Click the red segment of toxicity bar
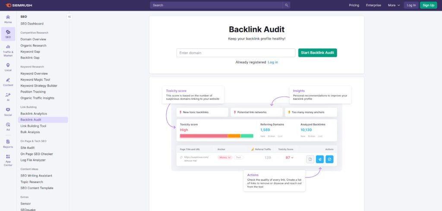 pos(204,136)
